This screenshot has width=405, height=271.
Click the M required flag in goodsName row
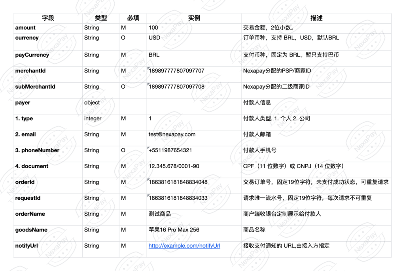point(123,230)
